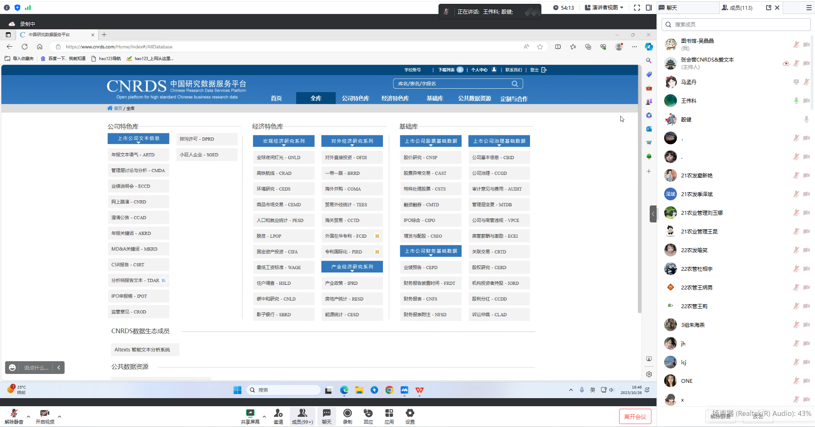Open the hamburger menu in members panel
This screenshot has width=815, height=427.
pos(809,8)
